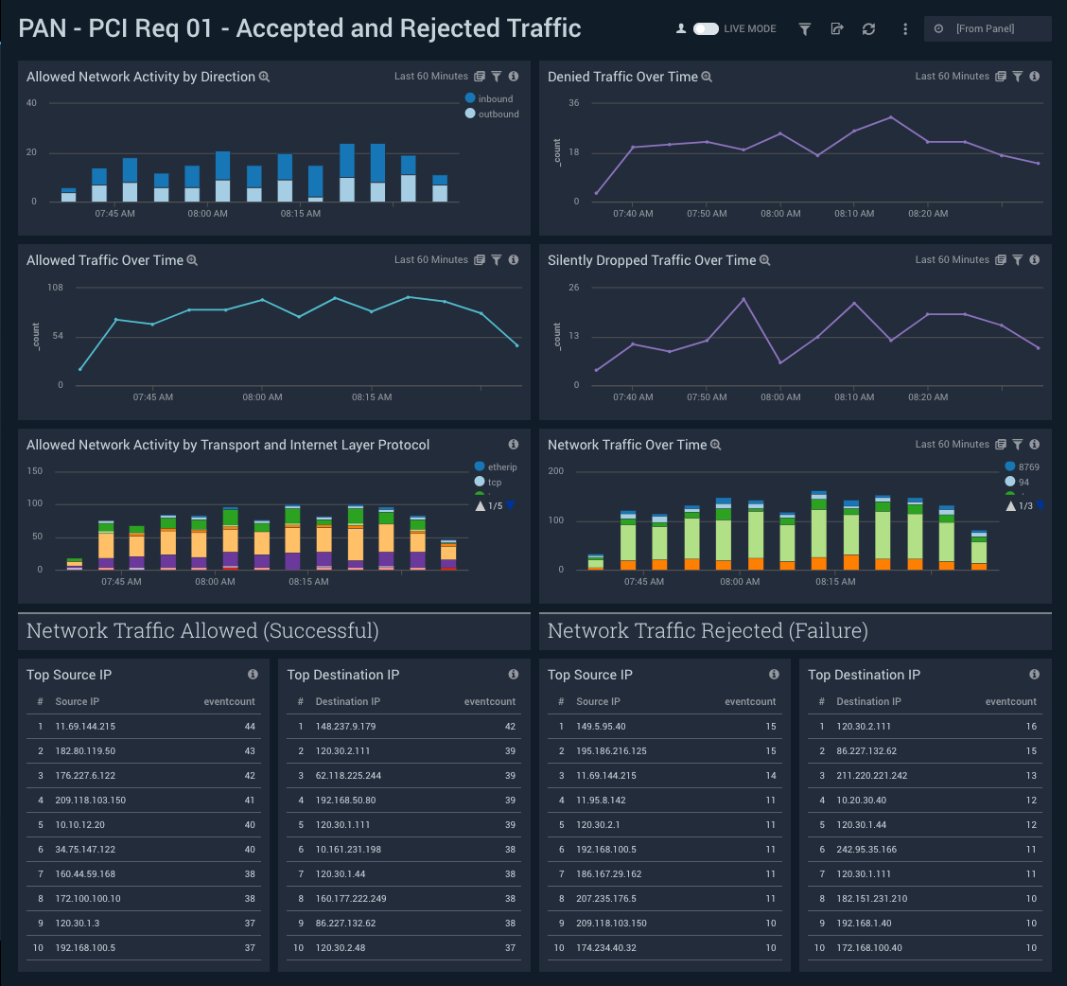
Task: Show queries icon for Silently Dropped Traffic
Action: coord(1000,260)
